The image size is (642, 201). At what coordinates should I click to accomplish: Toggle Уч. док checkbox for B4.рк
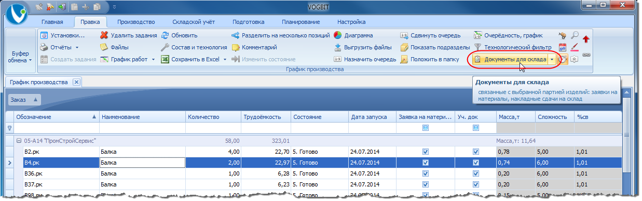476,163
